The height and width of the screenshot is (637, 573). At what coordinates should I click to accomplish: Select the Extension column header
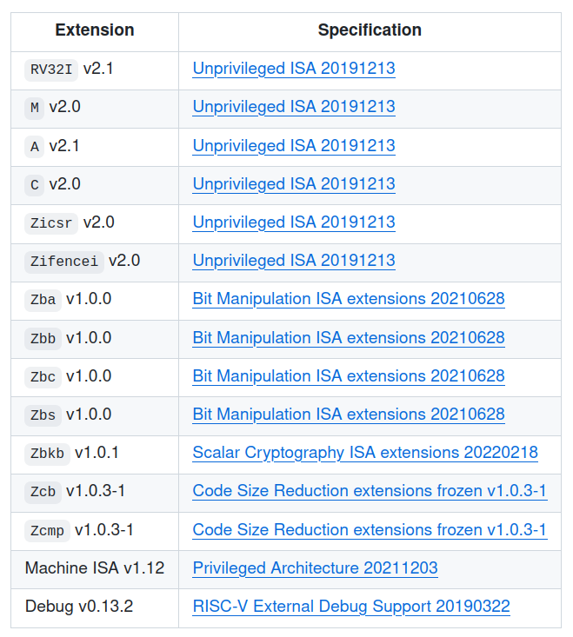pyautogui.click(x=95, y=30)
